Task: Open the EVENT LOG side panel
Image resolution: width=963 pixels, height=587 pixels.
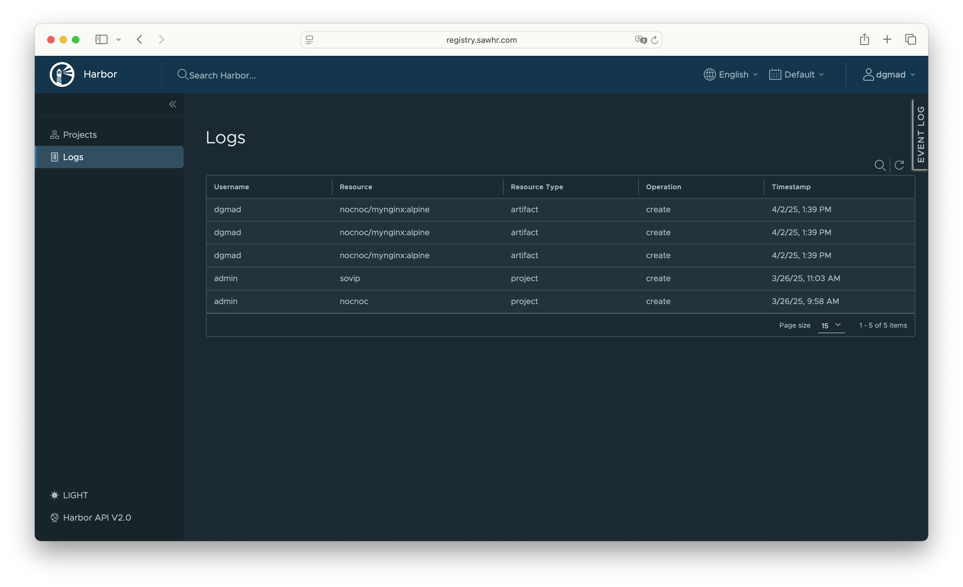Action: [x=920, y=134]
